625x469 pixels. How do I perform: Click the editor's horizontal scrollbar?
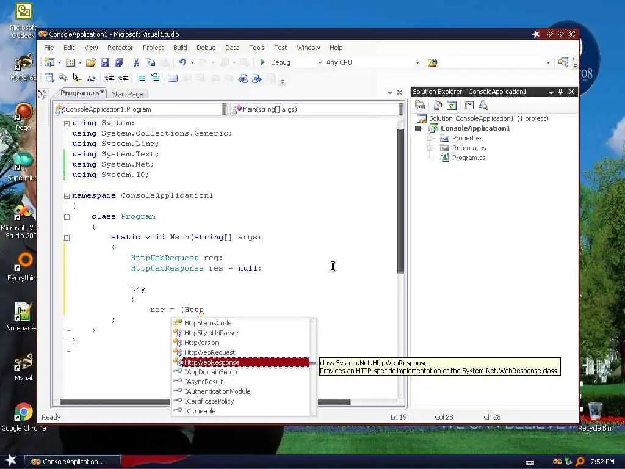205,402
